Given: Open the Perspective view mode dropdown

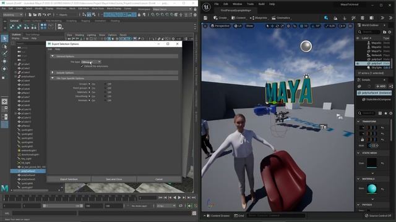Looking at the screenshot, I should pyautogui.click(x=220, y=26).
